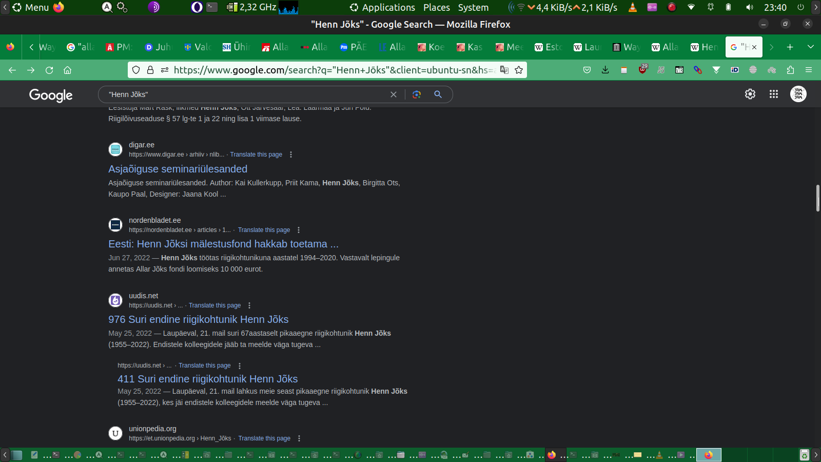Image resolution: width=821 pixels, height=462 pixels.
Task: Go back to the previous page
Action: (x=12, y=70)
